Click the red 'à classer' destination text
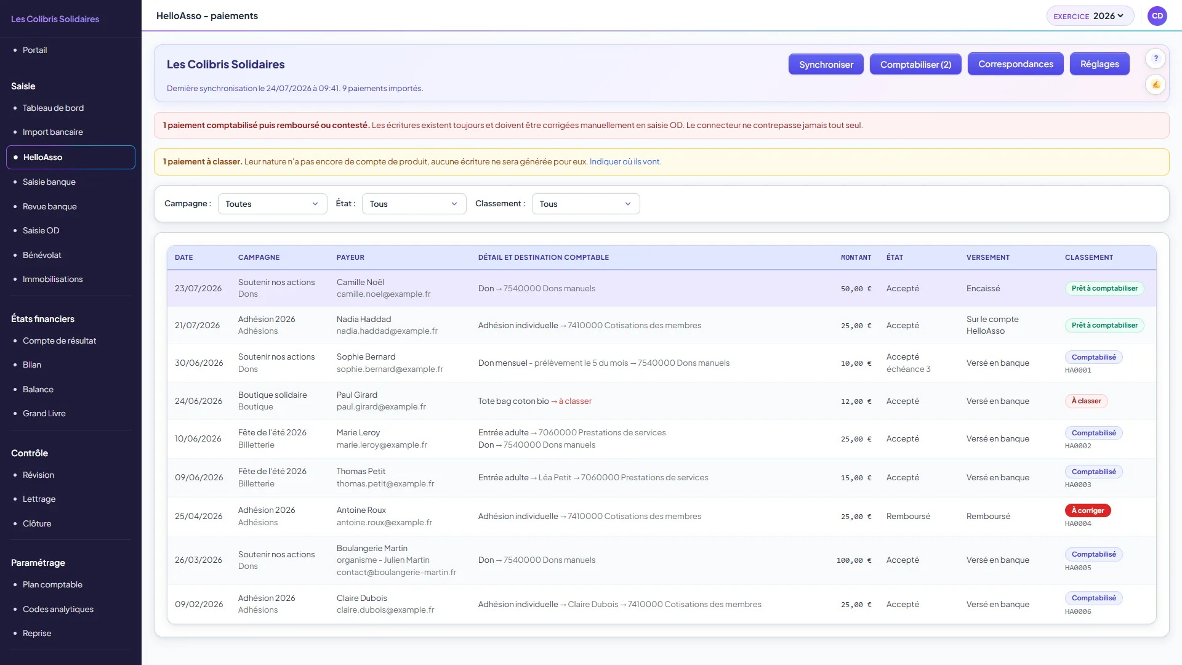Viewport: 1182px width, 665px height. point(575,401)
